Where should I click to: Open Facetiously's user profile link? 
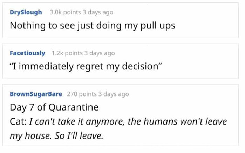click(x=27, y=53)
